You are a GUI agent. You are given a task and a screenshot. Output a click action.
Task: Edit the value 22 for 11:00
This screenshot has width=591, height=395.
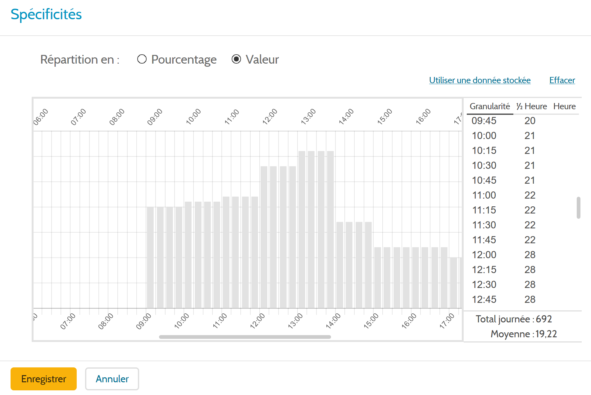tap(530, 195)
